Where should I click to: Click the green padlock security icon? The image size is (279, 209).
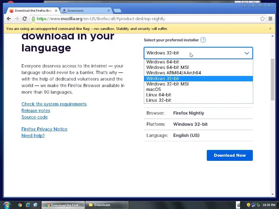point(33,19)
